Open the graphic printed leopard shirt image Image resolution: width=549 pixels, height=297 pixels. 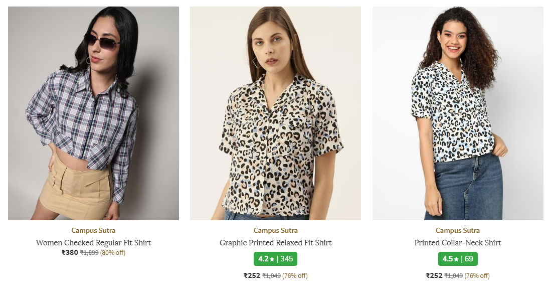[x=275, y=113]
